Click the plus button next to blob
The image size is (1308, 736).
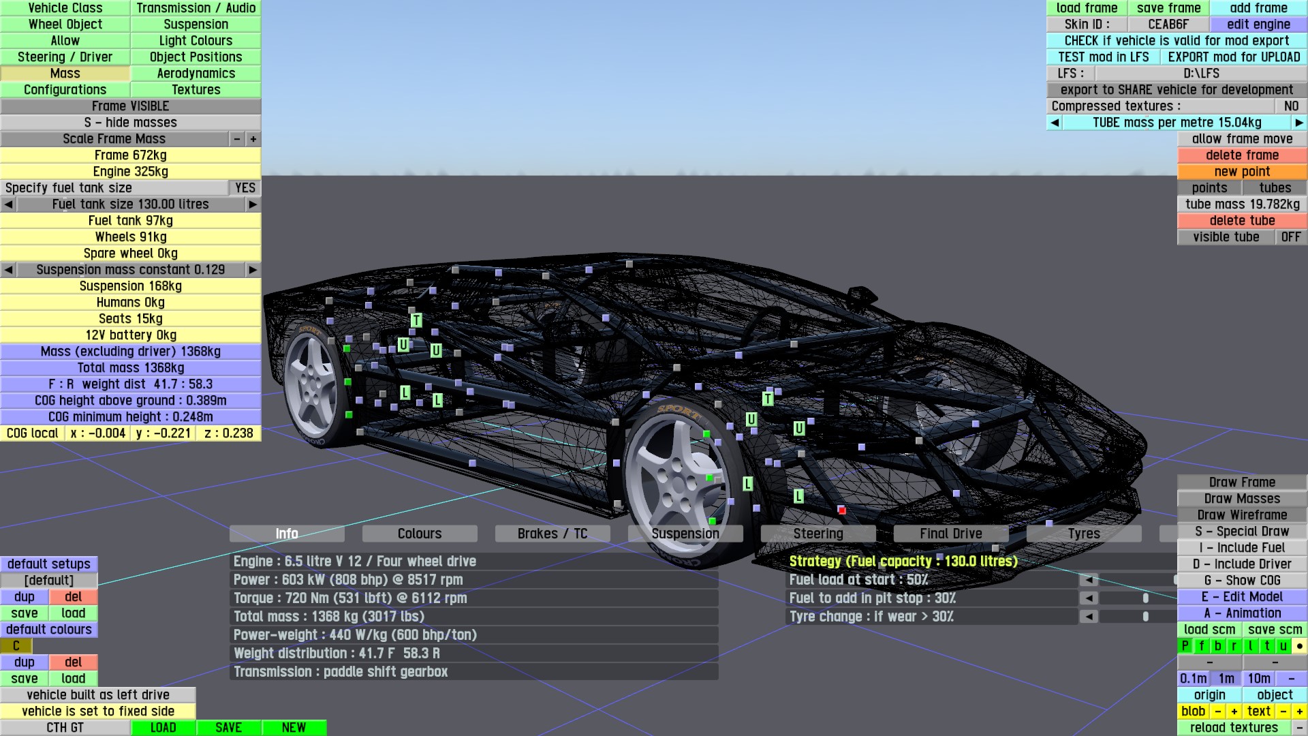(x=1234, y=711)
